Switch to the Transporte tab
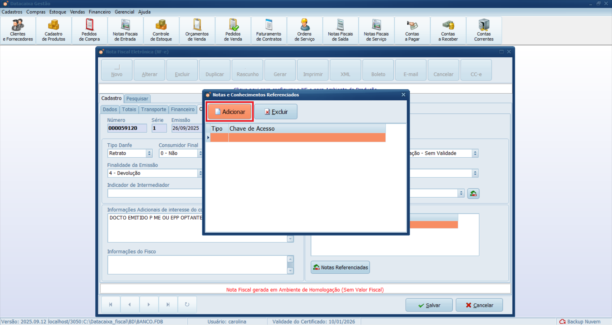Screen dimensions: 612x325 pos(154,109)
